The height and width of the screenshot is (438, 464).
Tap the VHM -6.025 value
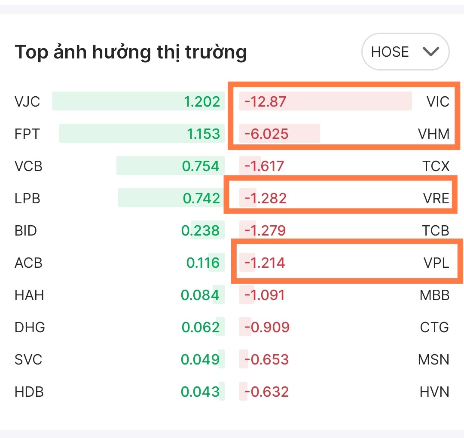[x=266, y=134]
